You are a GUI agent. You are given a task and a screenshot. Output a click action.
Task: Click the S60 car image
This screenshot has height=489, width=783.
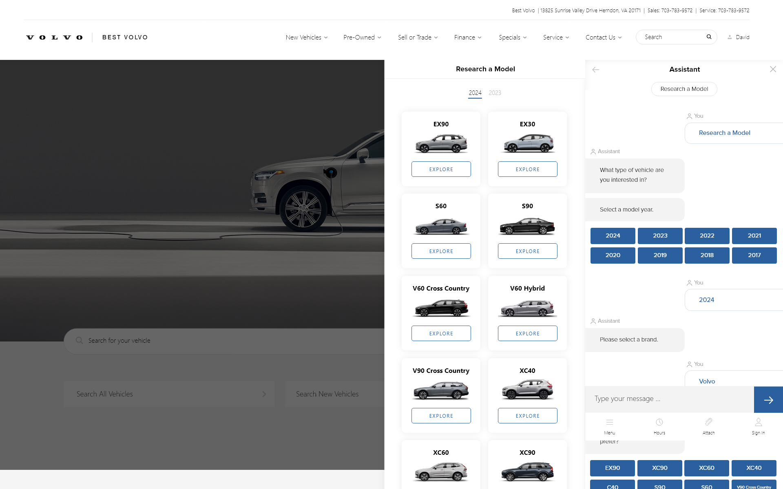(x=441, y=226)
